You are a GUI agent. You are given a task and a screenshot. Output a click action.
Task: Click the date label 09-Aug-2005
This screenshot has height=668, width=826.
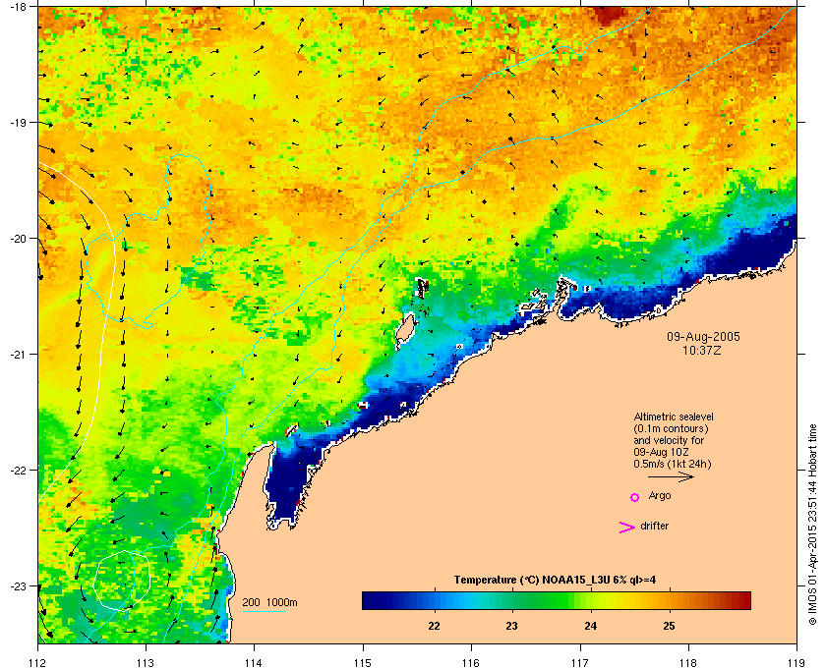703,337
